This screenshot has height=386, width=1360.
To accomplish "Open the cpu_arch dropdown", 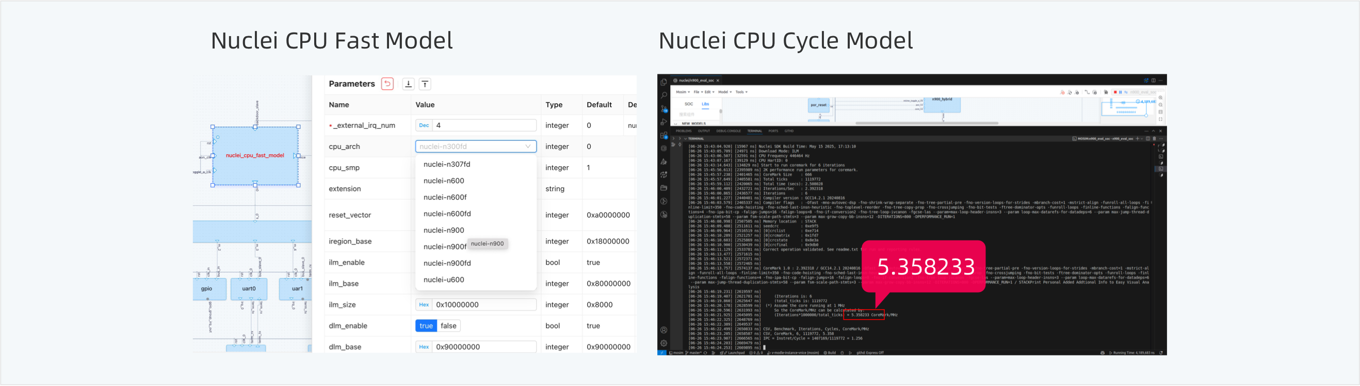I will click(x=475, y=146).
